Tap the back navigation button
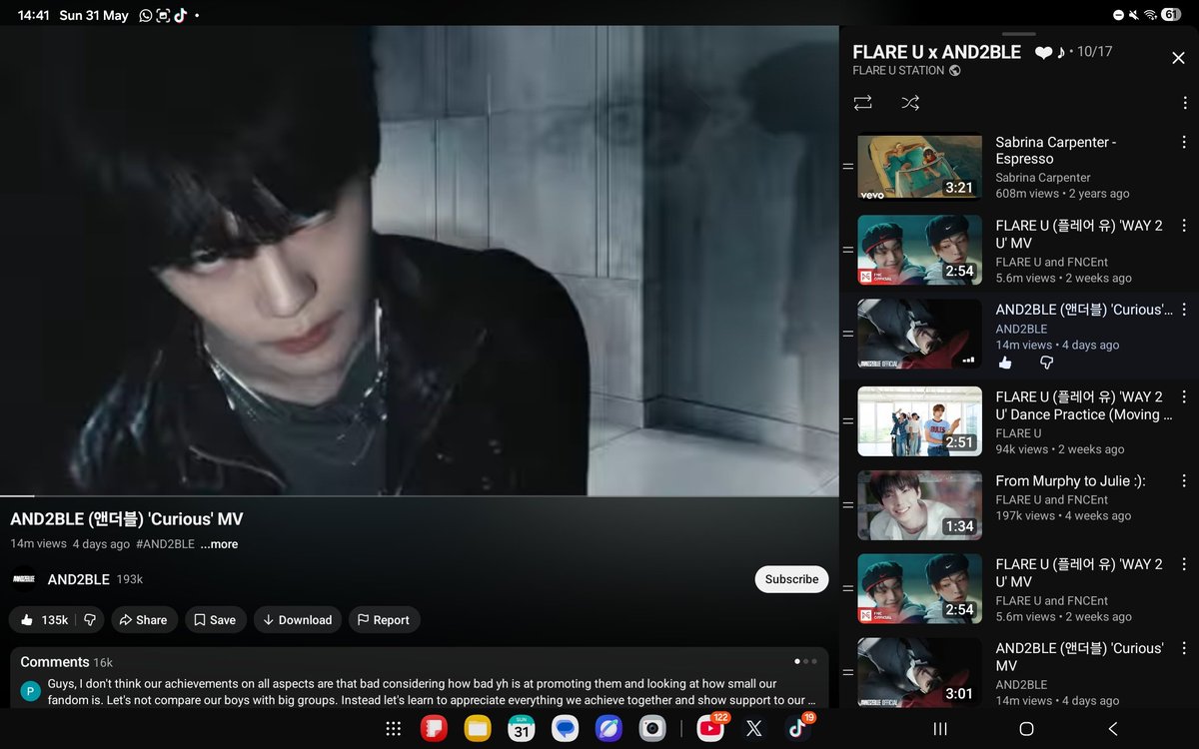 coord(1113,729)
